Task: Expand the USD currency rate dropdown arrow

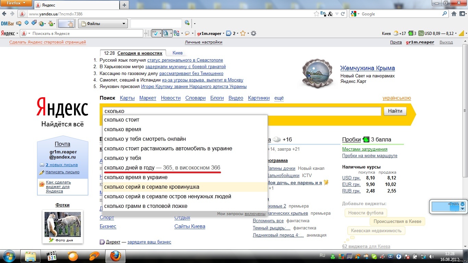Action: click(456, 33)
